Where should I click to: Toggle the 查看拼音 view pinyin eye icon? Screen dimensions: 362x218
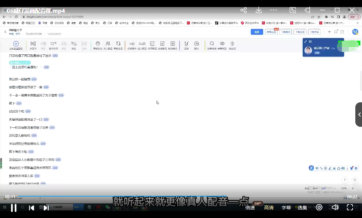222,45
